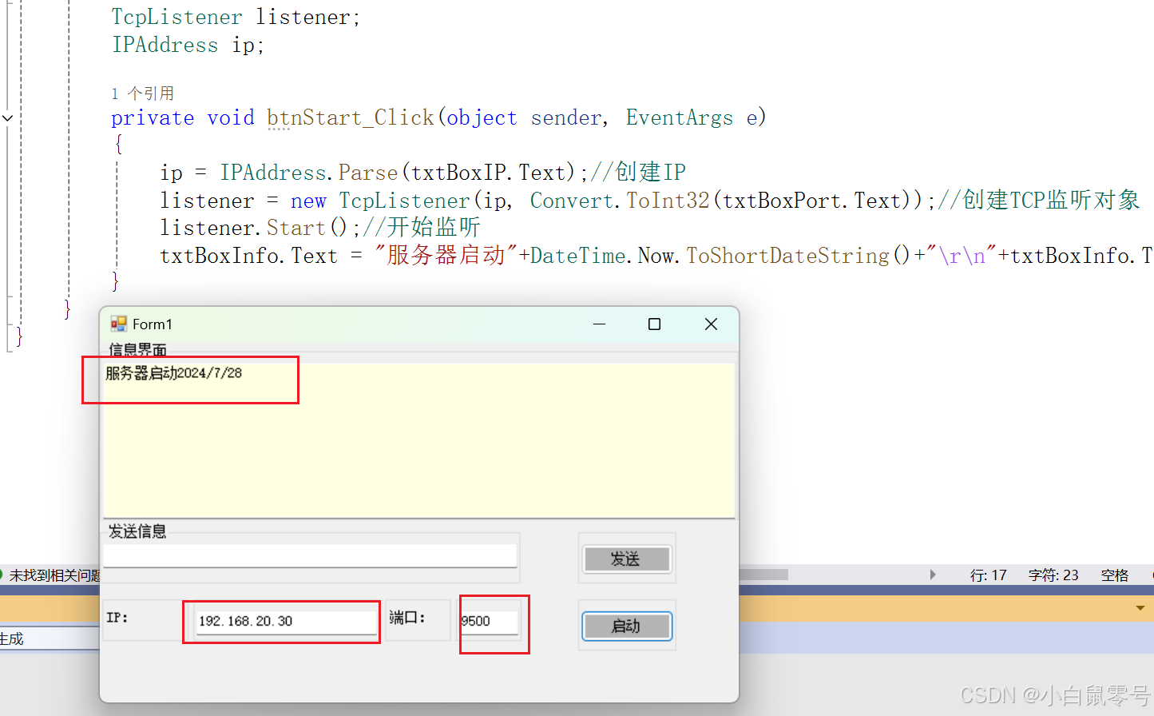1154x716 pixels.
Task: Click the 启动 button in Form1
Action: 627,626
